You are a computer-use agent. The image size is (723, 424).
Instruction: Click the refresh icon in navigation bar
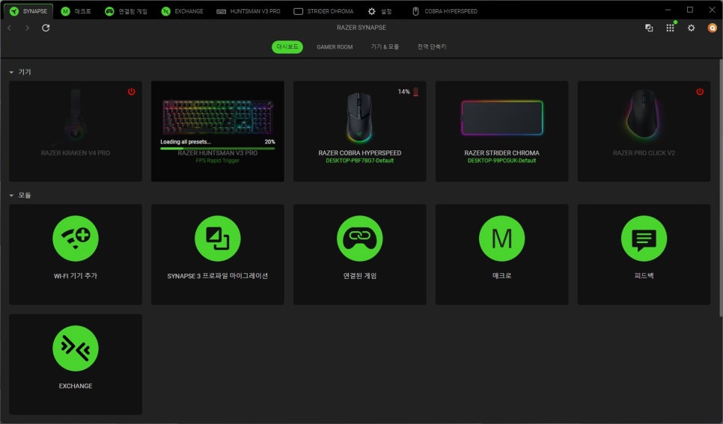click(46, 28)
